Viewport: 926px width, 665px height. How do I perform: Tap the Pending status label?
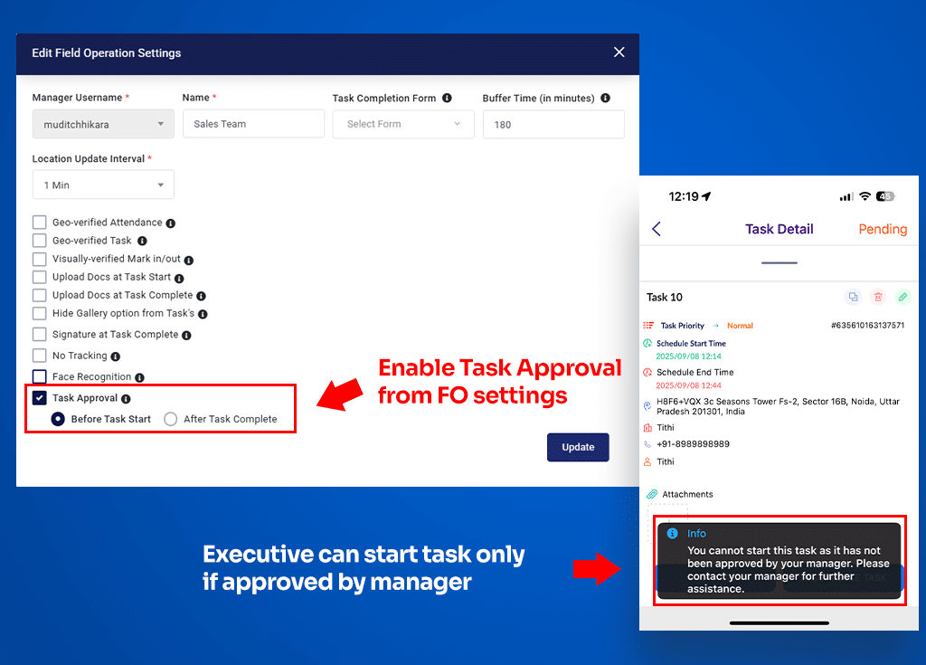(x=882, y=229)
